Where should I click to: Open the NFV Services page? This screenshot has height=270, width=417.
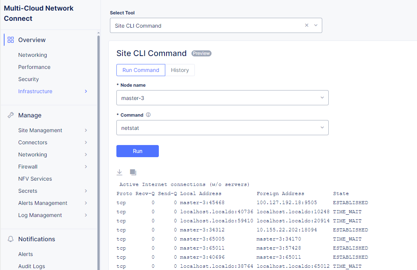click(x=35, y=179)
